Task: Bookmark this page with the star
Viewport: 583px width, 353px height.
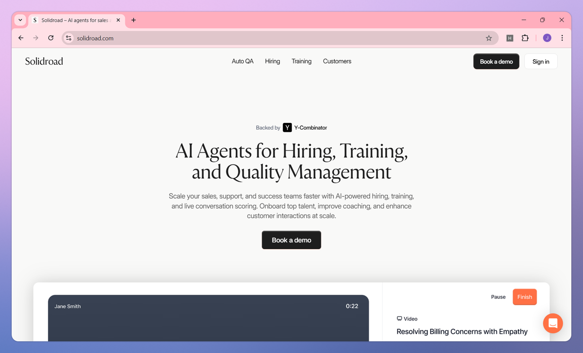Action: point(489,38)
